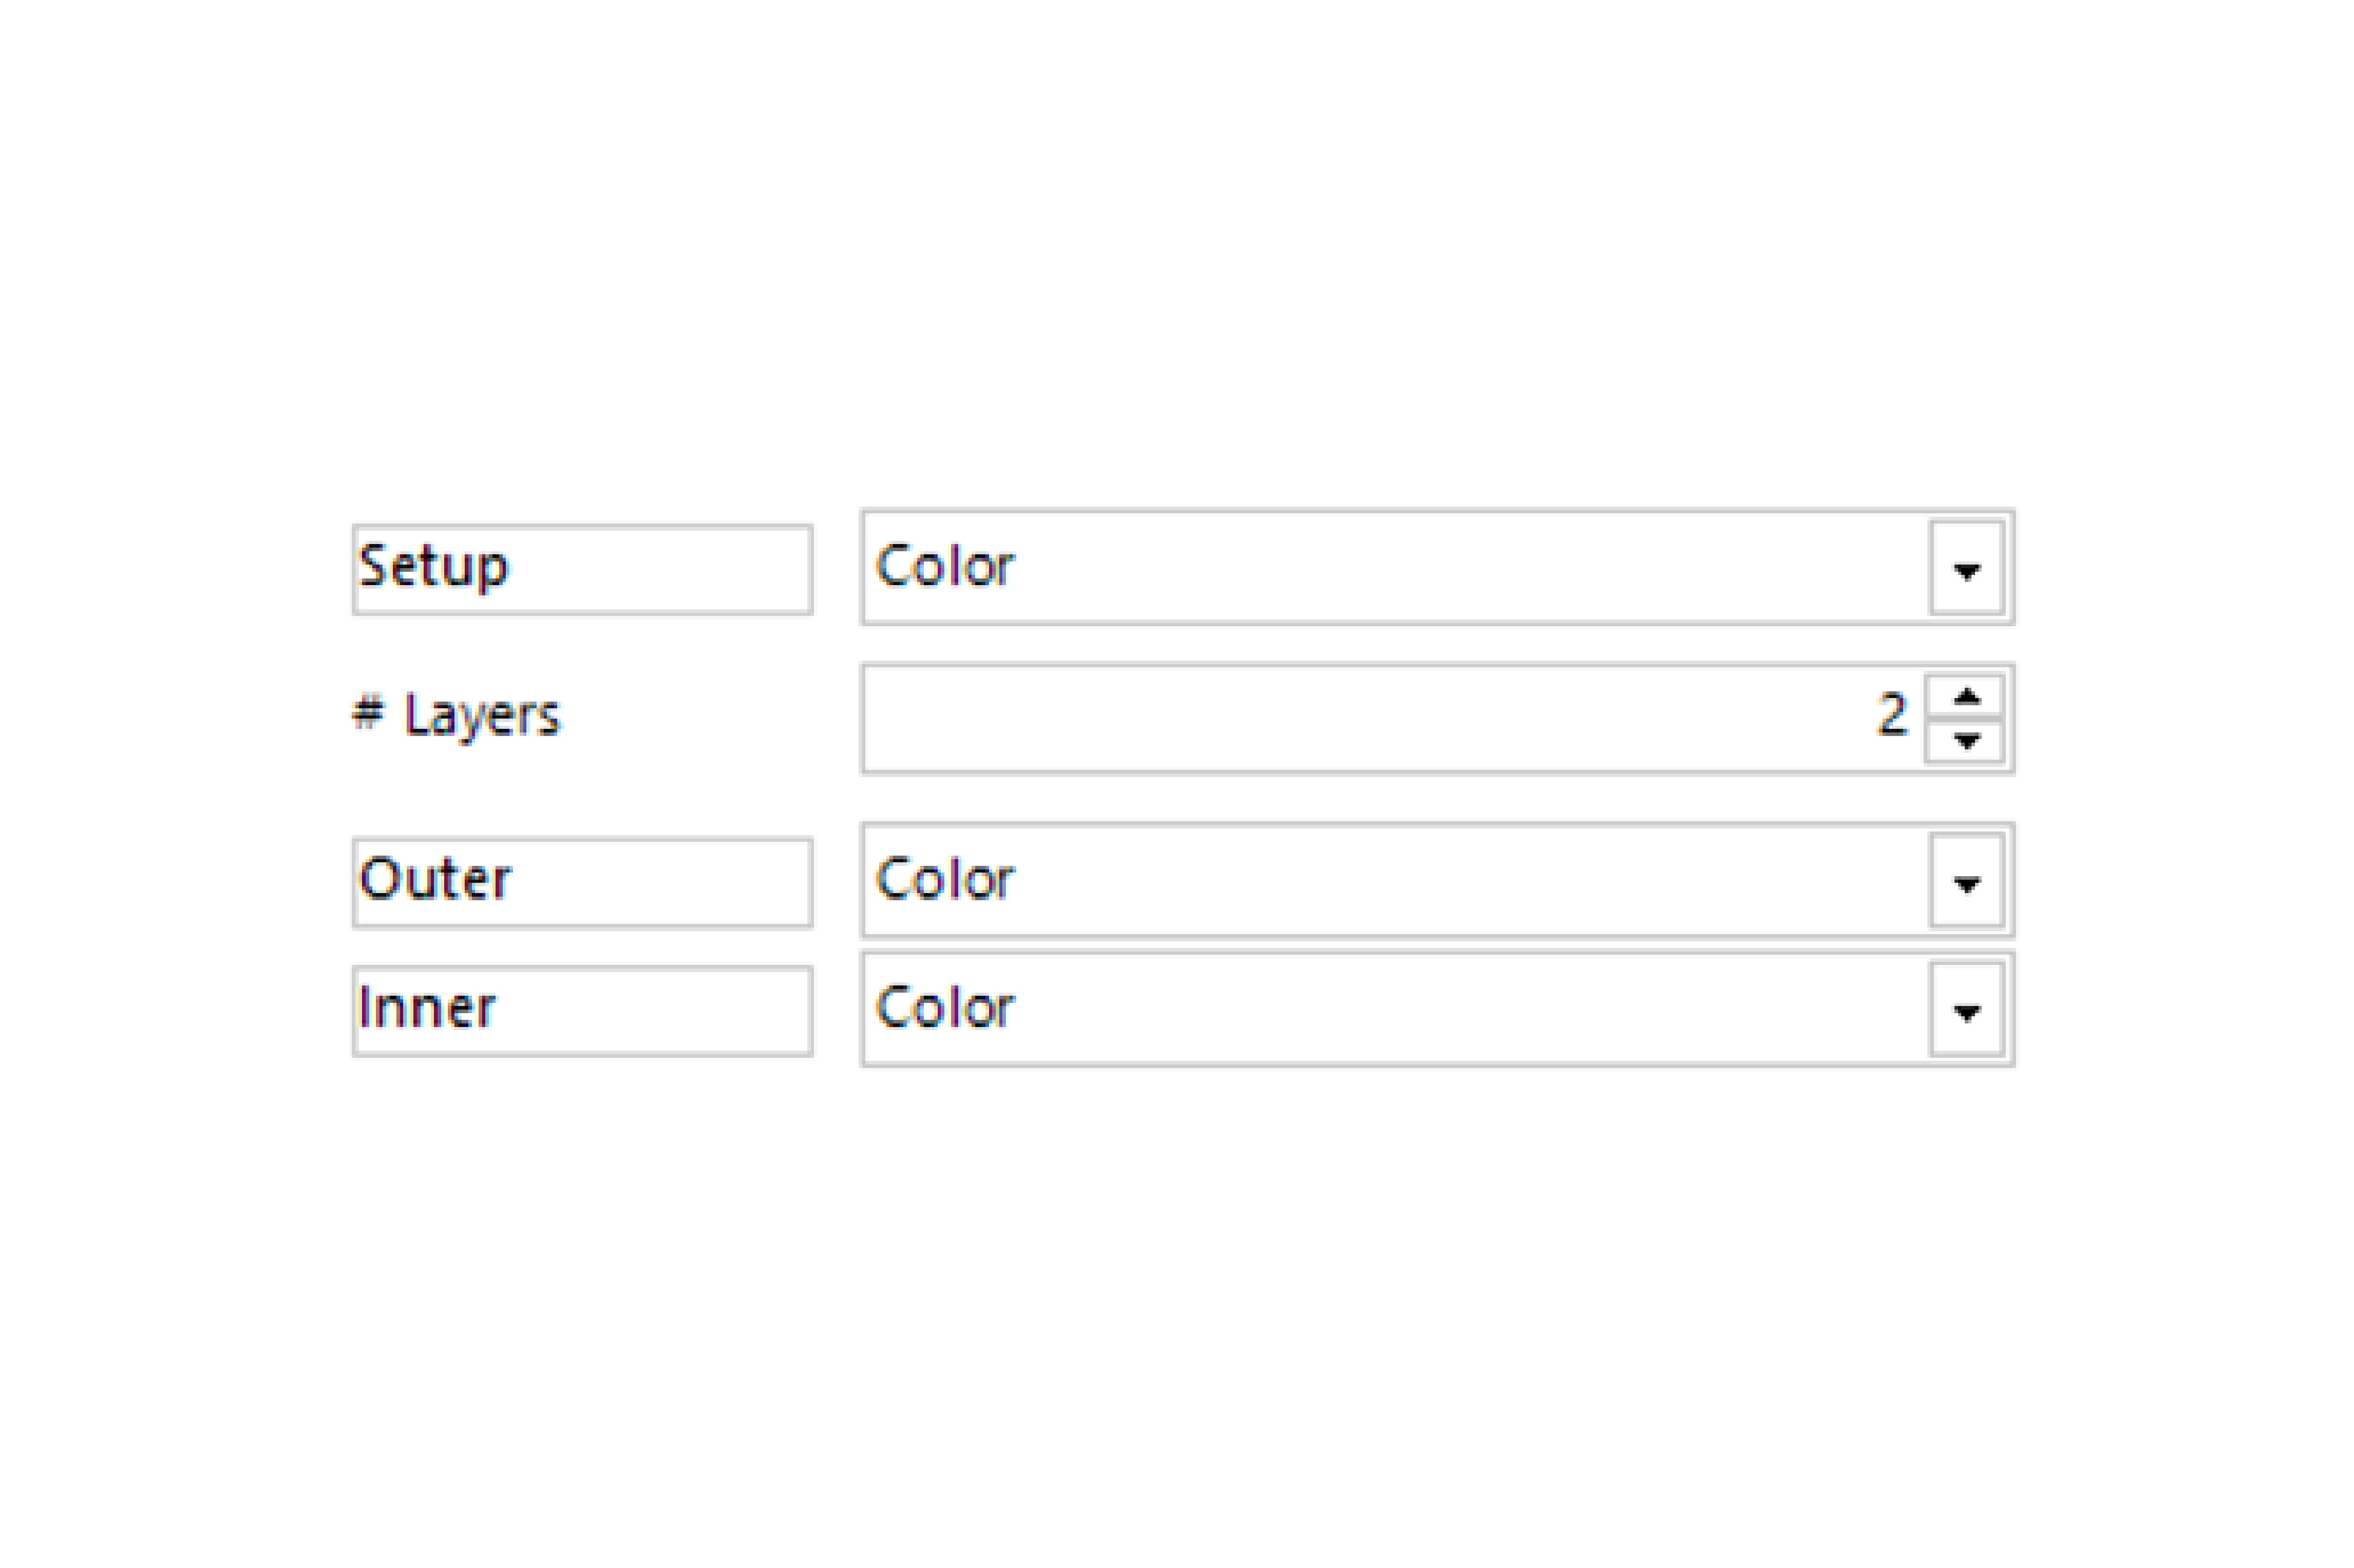Select the Color text in Outer combo box
The image size is (2354, 1568).
pyautogui.click(x=944, y=879)
